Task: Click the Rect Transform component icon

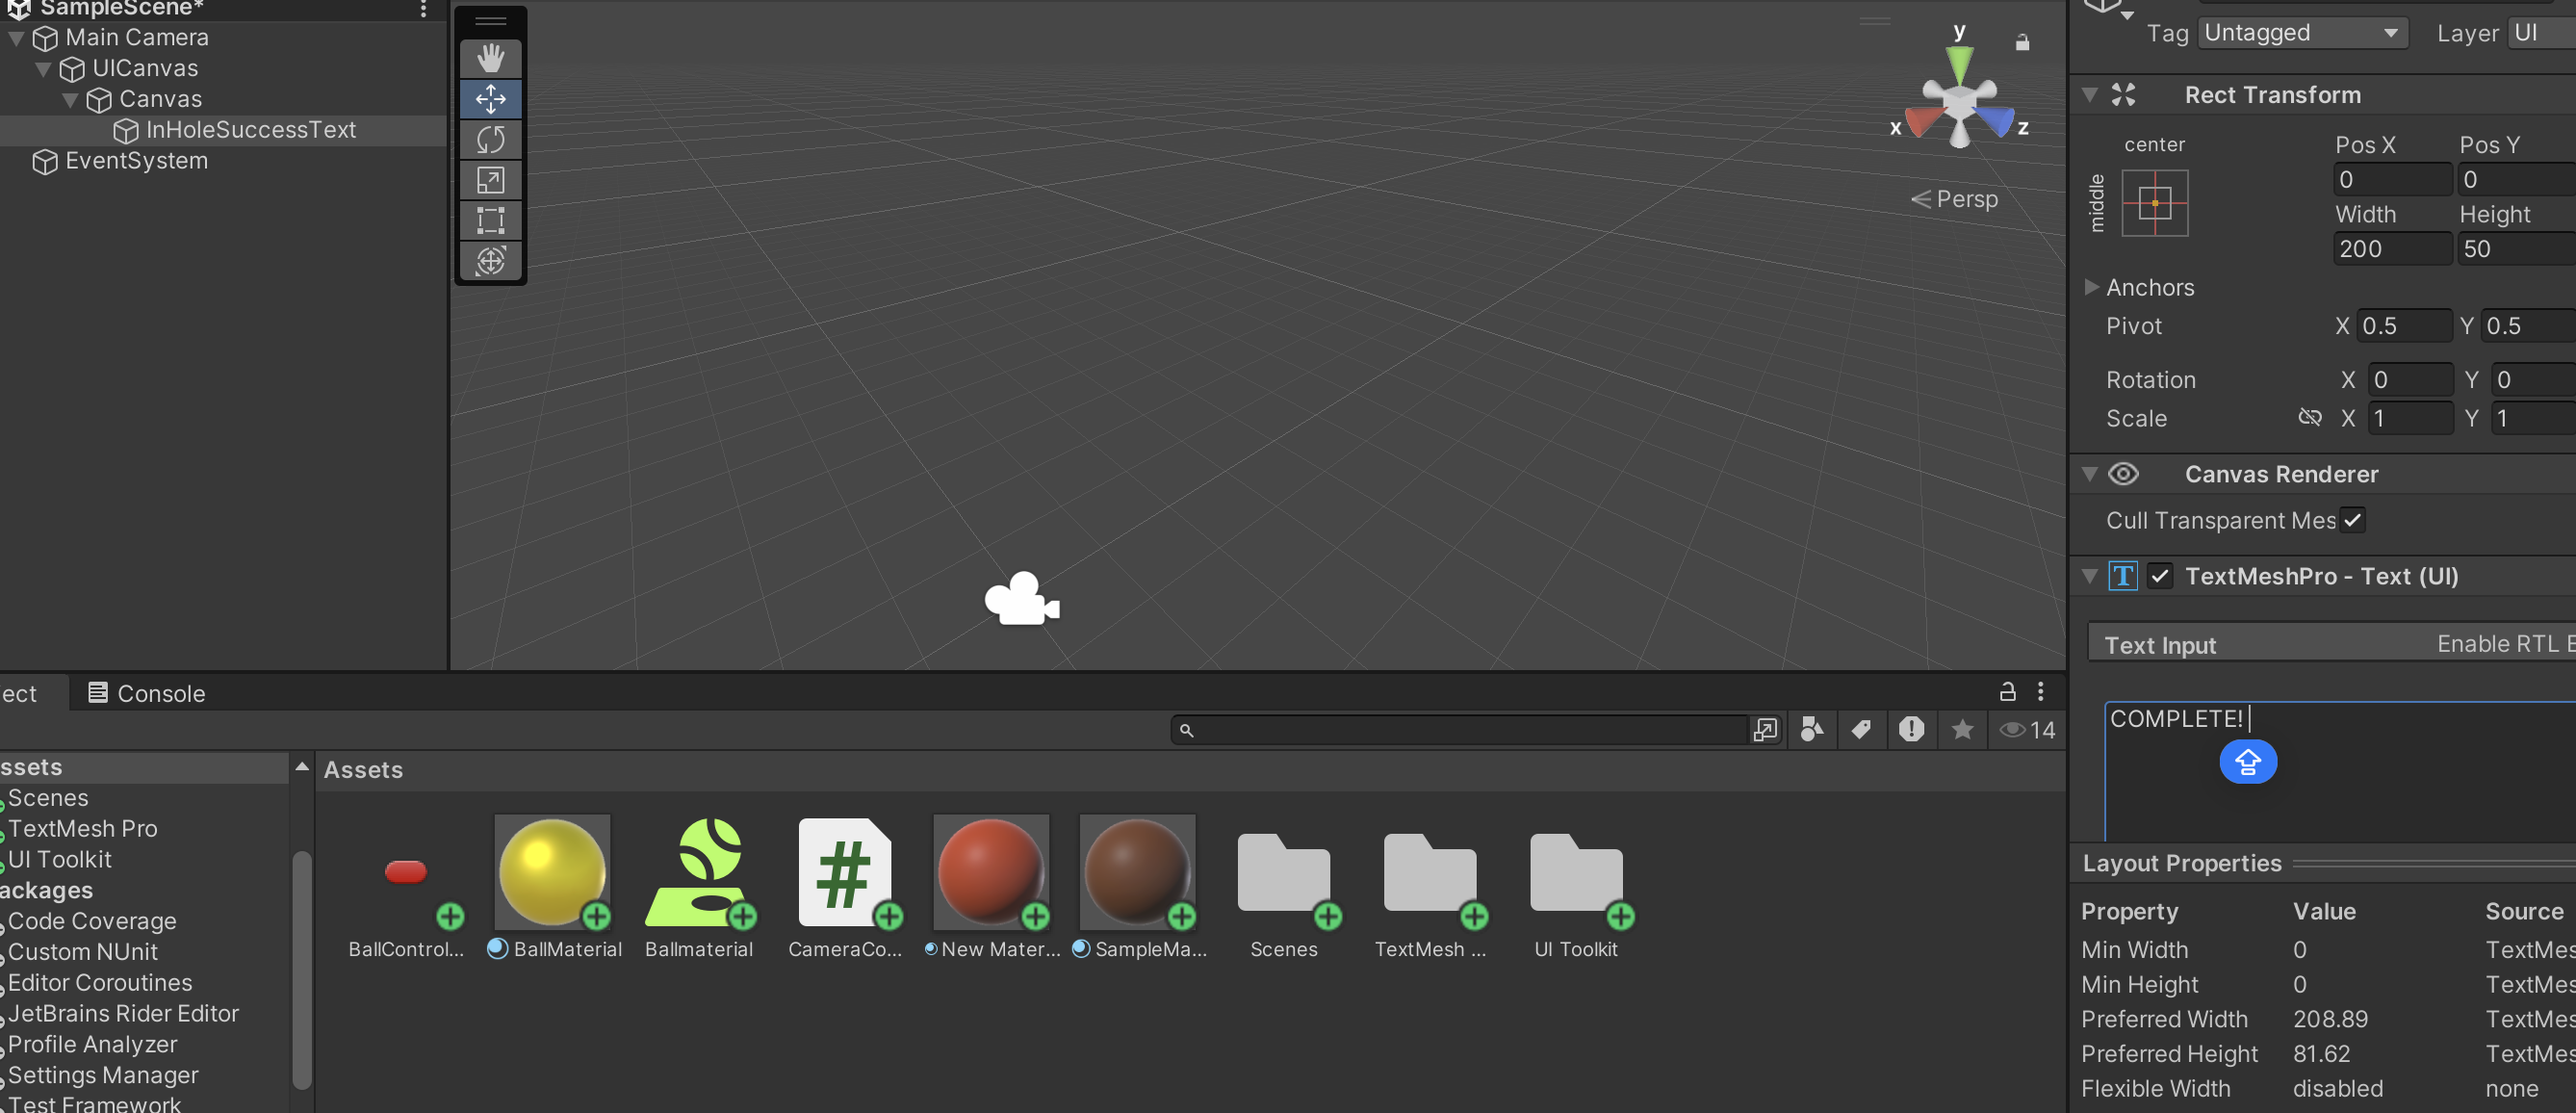Action: [x=2123, y=95]
